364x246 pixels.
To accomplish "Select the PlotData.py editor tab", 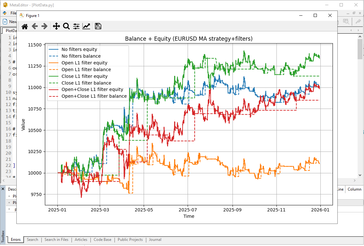I will pyautogui.click(x=10, y=31).
